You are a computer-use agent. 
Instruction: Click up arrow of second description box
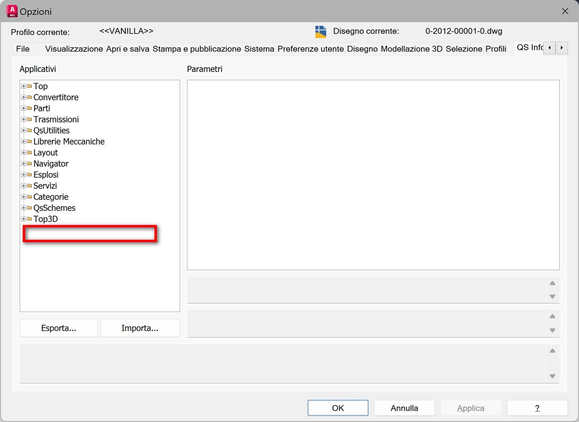[x=552, y=316]
